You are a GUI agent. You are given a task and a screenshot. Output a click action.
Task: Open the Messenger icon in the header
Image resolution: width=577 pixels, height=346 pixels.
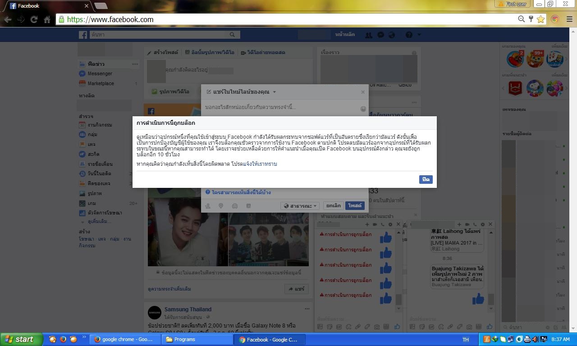380,35
